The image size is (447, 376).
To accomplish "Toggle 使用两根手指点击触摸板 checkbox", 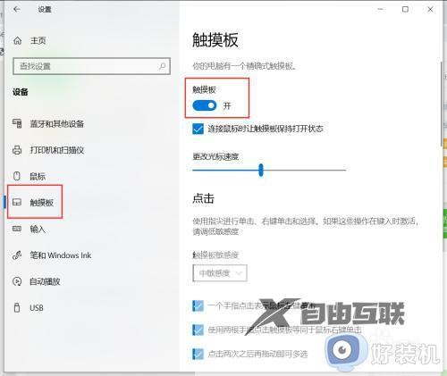I will 198,330.
